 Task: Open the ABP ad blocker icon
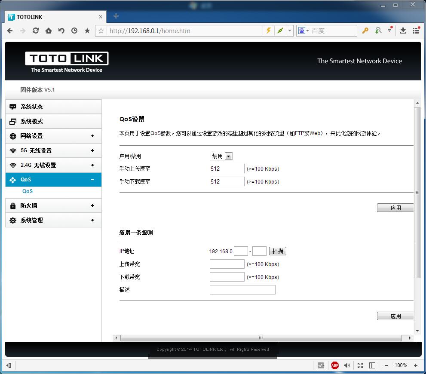pyautogui.click(x=334, y=365)
